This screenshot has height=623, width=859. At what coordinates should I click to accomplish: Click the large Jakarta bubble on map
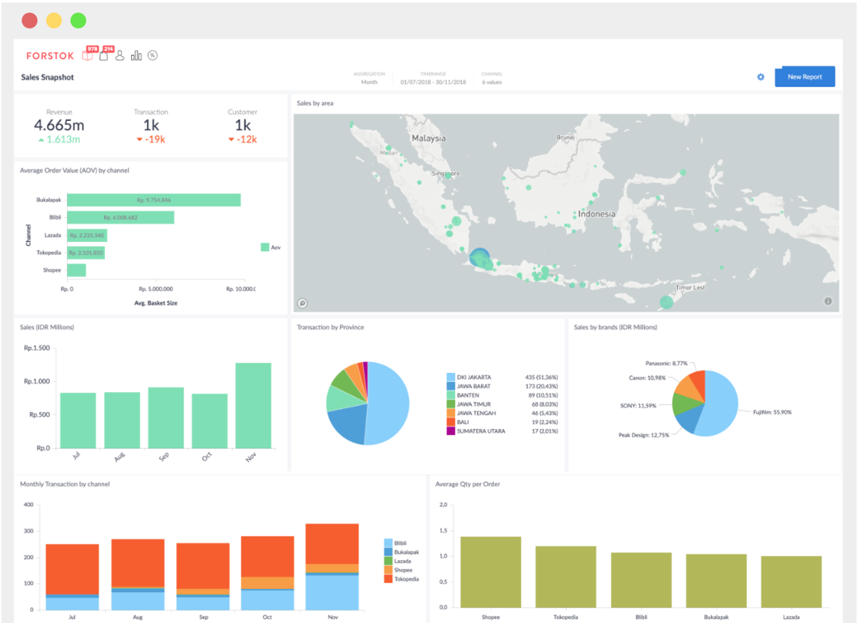[480, 257]
